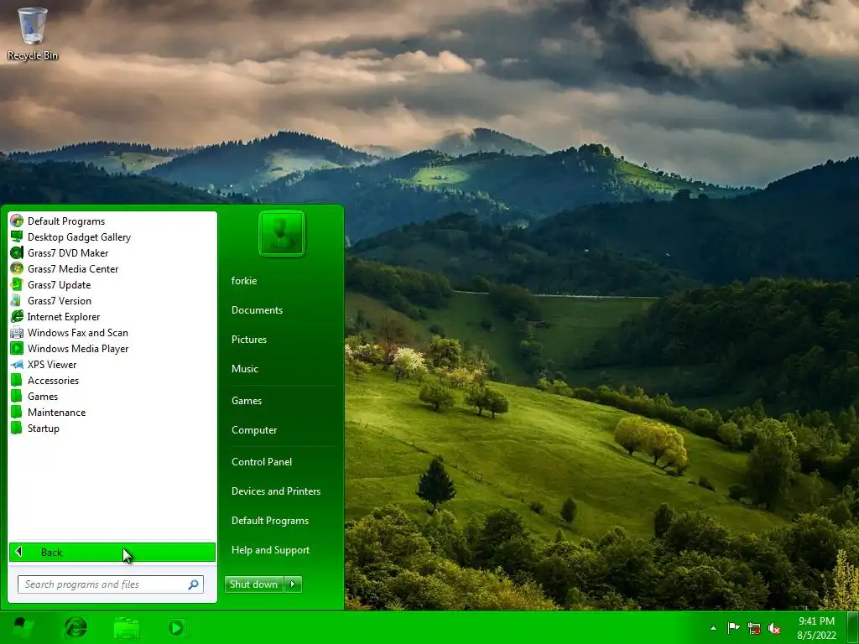The width and height of the screenshot is (859, 644).
Task: Open Music from Start menu
Action: 244,369
